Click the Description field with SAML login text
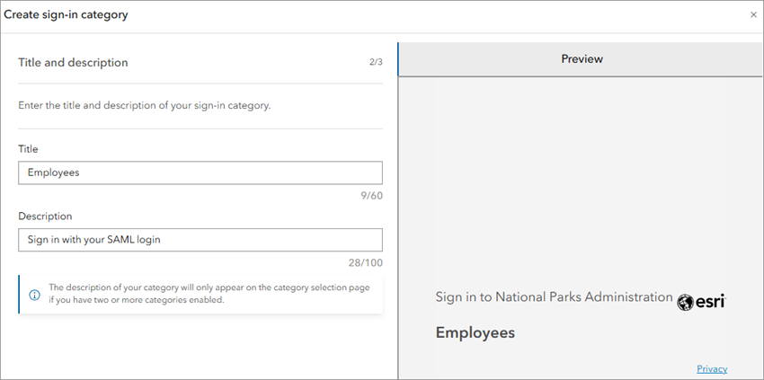The height and width of the screenshot is (380, 764). coord(200,240)
